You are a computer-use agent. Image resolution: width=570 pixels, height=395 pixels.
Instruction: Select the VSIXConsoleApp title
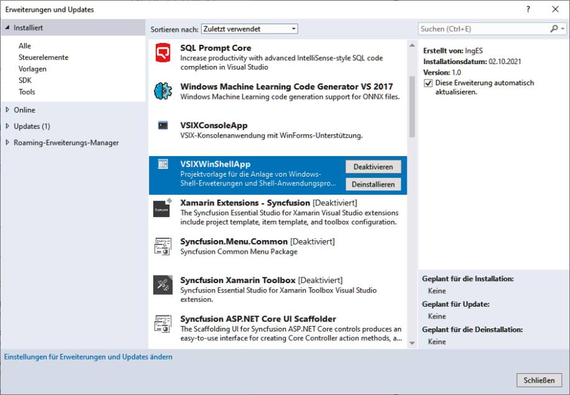[x=214, y=125]
